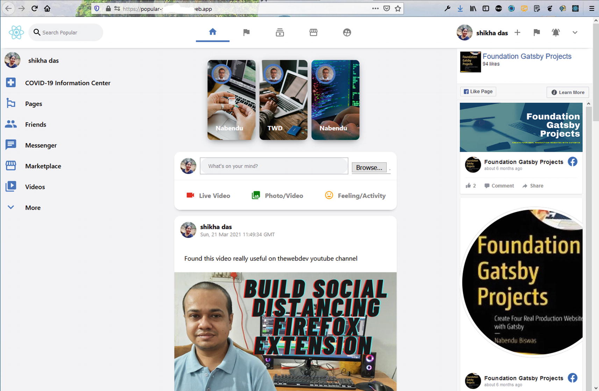Click the Live Video camera icon
Screen dimensions: 599x391
coord(190,195)
